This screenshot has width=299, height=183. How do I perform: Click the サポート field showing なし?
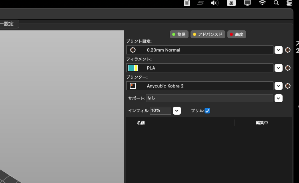point(209,98)
